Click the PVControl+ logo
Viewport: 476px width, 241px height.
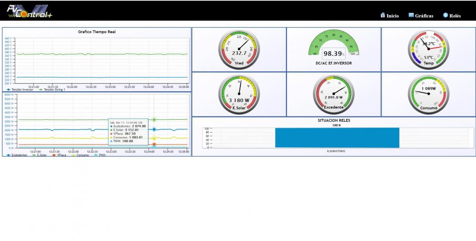(30, 11)
